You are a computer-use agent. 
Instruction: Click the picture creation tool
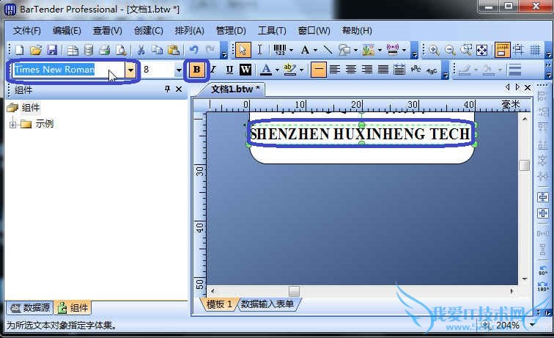pos(369,50)
